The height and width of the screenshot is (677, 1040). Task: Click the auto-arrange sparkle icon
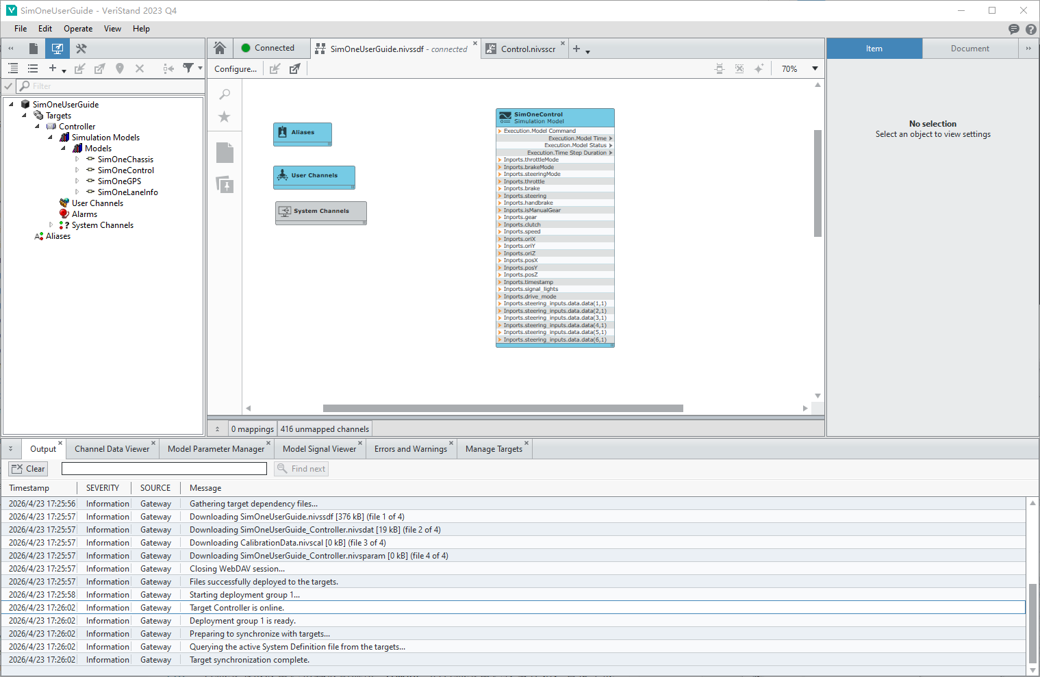click(759, 68)
